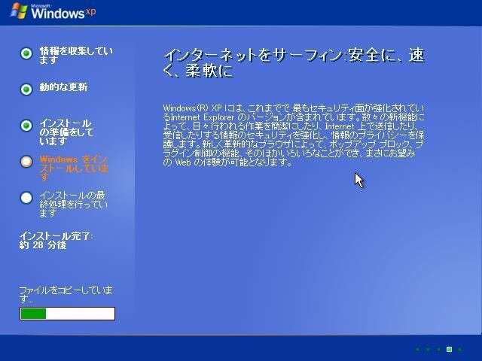Click the green indicator beside インストールの準備をしています
The image size is (482, 361).
coord(26,126)
